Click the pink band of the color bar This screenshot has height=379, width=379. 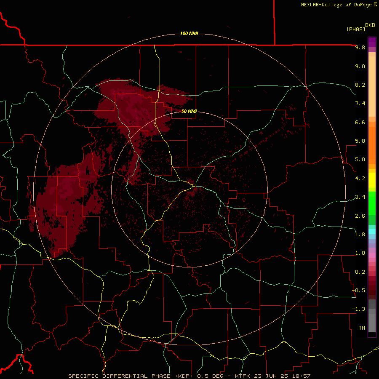pos(372,255)
